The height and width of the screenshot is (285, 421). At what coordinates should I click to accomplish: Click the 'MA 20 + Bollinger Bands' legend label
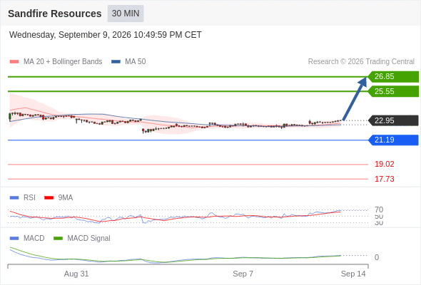tap(63, 62)
